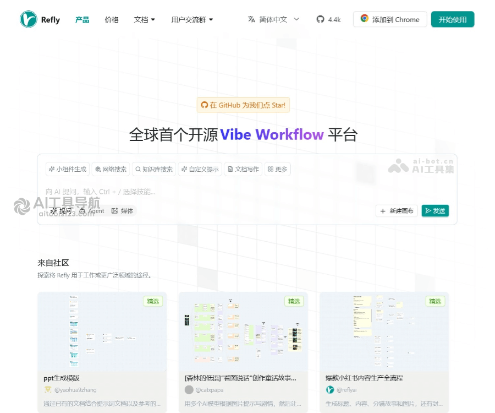Image resolution: width=495 pixels, height=413 pixels.
Task: Click the Refly logo icon
Action: tap(29, 19)
